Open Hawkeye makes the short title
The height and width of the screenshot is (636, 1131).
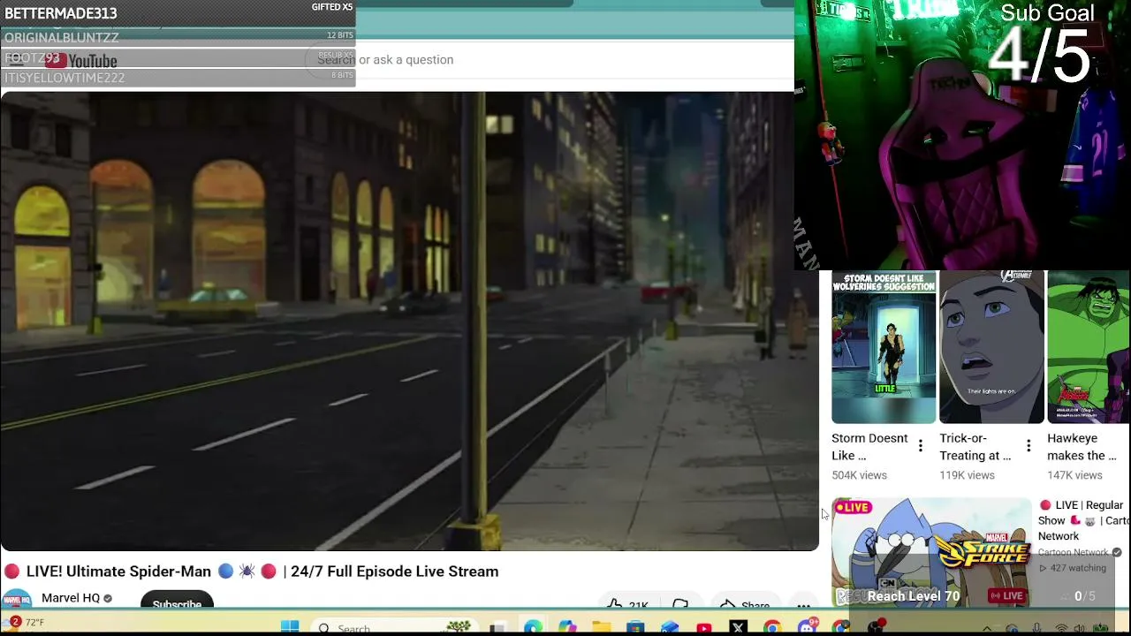click(x=1082, y=447)
